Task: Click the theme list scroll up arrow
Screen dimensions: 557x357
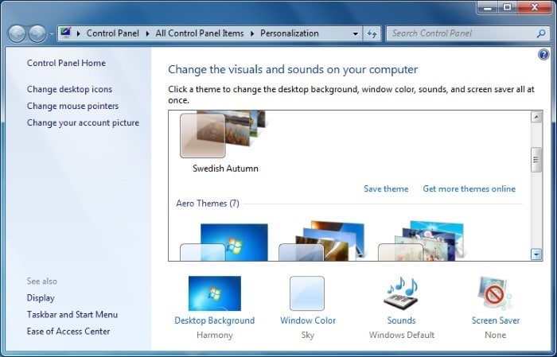Action: click(x=536, y=117)
